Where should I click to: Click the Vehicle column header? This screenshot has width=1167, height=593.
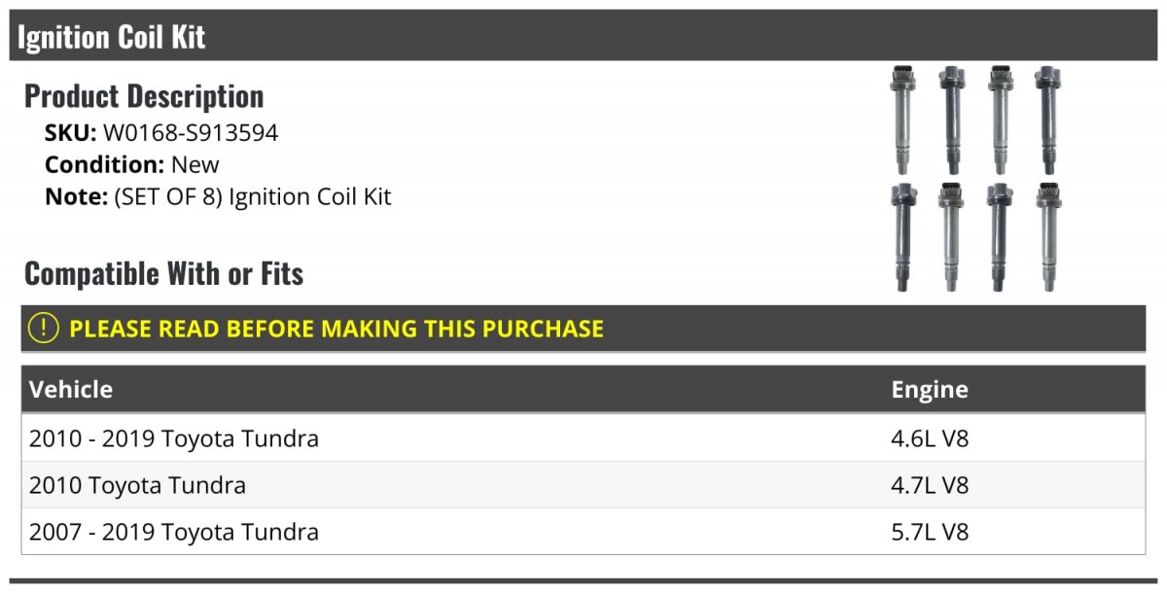71,390
